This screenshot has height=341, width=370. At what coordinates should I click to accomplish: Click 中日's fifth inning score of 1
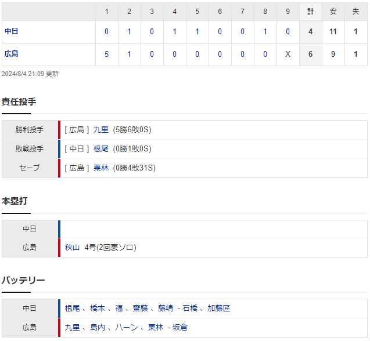[x=197, y=31]
